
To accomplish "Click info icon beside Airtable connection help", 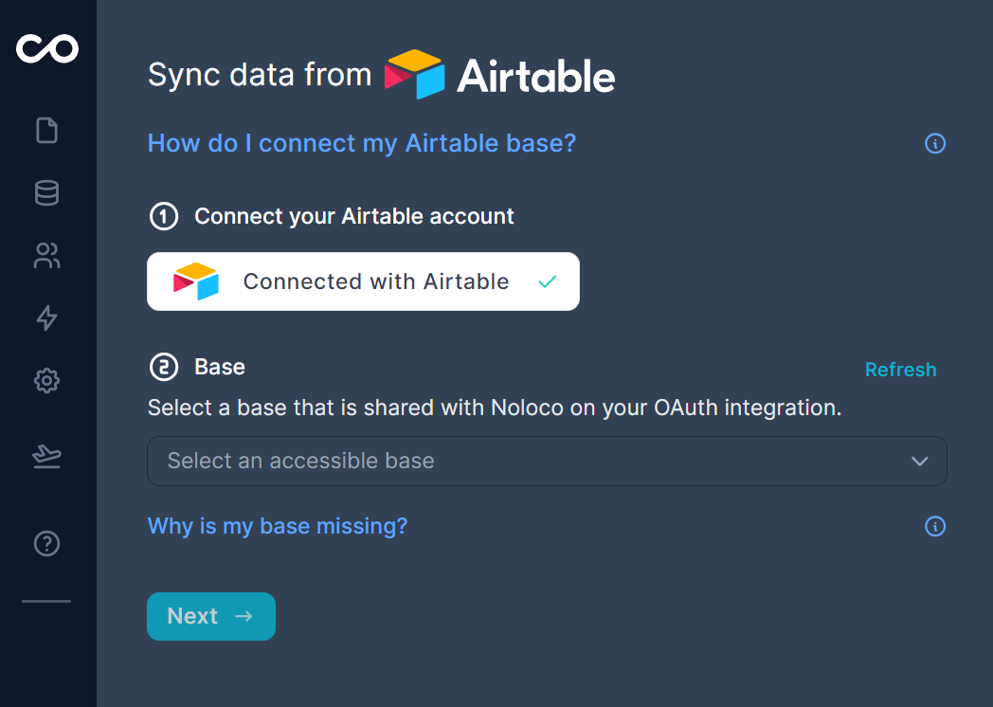I will [935, 144].
